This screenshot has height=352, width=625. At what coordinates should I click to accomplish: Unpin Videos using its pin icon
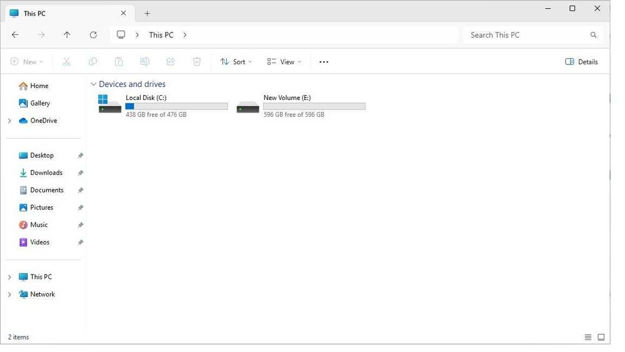click(81, 243)
